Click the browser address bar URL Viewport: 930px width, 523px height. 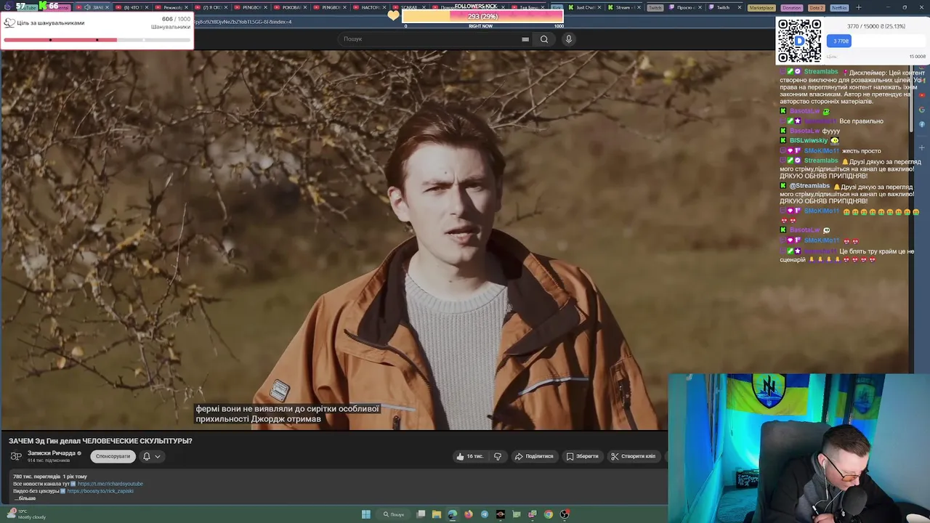[x=243, y=22]
